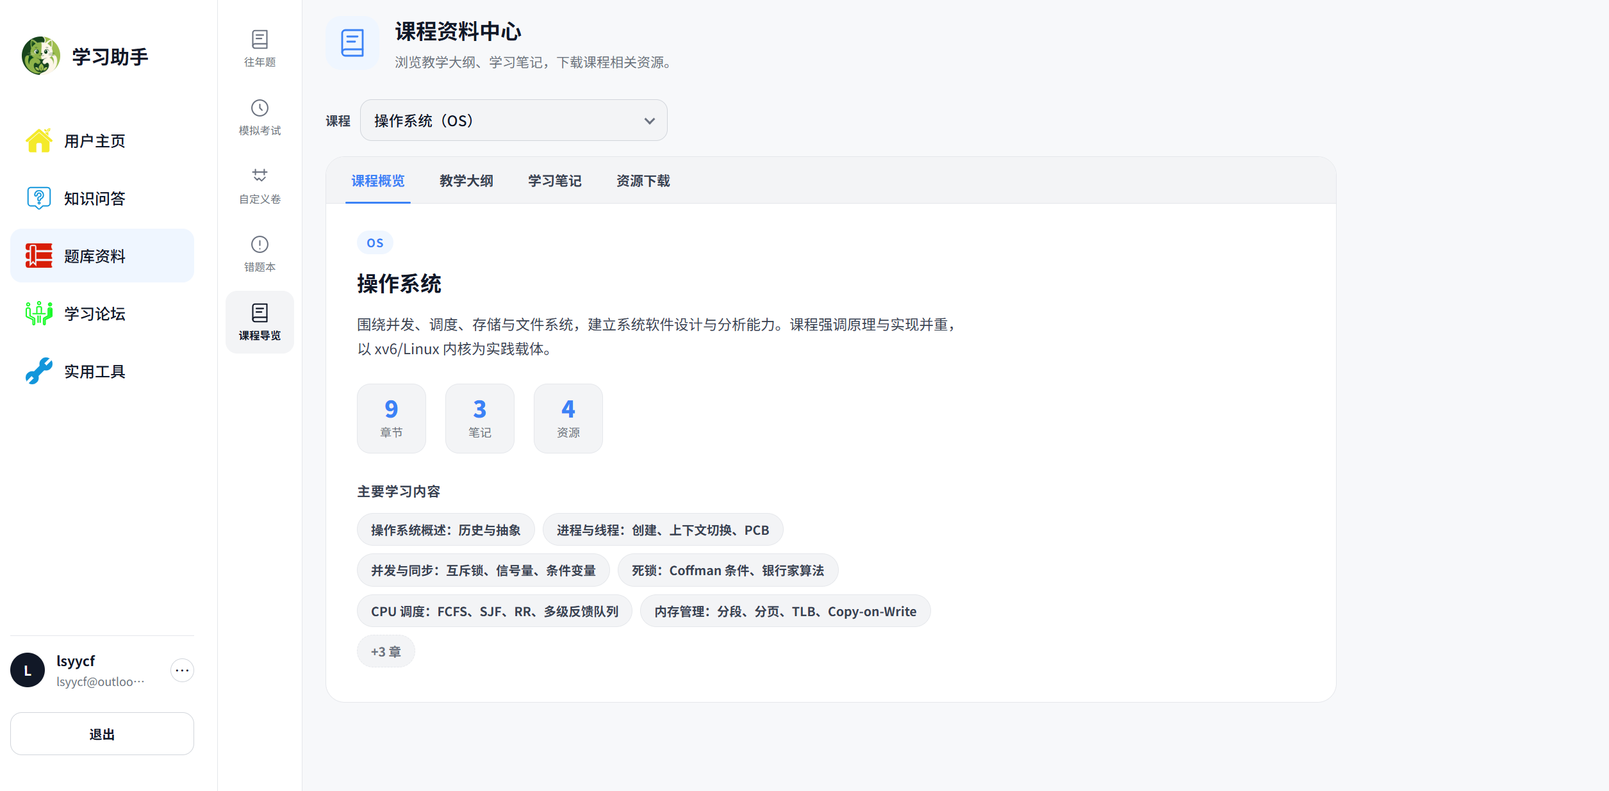Image resolution: width=1609 pixels, height=791 pixels.
Task: Open the user options ellipsis menu
Action: [x=182, y=670]
